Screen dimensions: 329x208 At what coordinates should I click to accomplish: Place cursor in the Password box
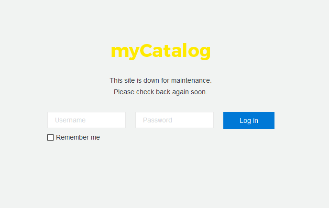coord(174,120)
